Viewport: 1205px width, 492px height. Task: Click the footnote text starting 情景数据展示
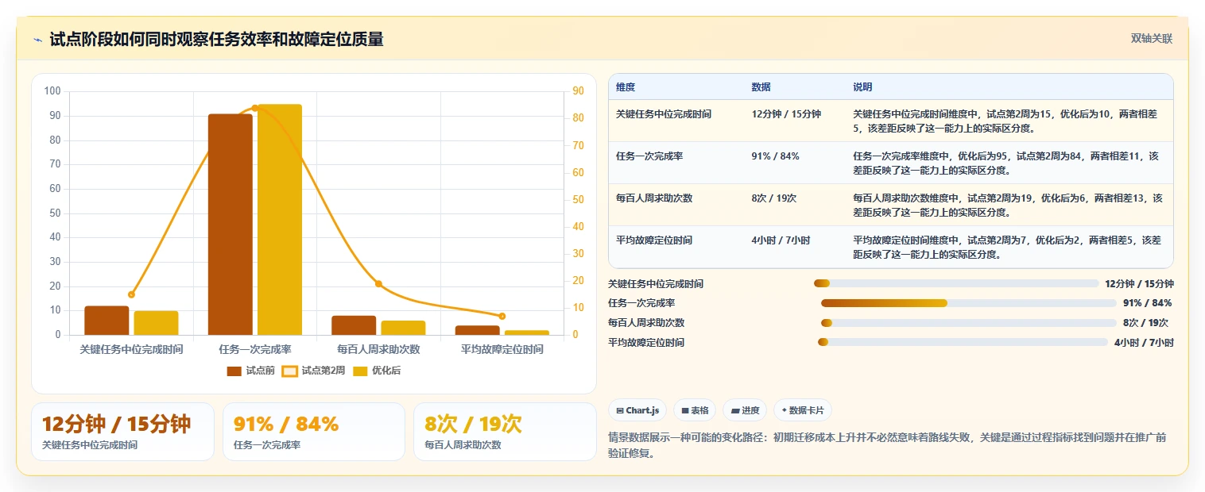pos(887,446)
